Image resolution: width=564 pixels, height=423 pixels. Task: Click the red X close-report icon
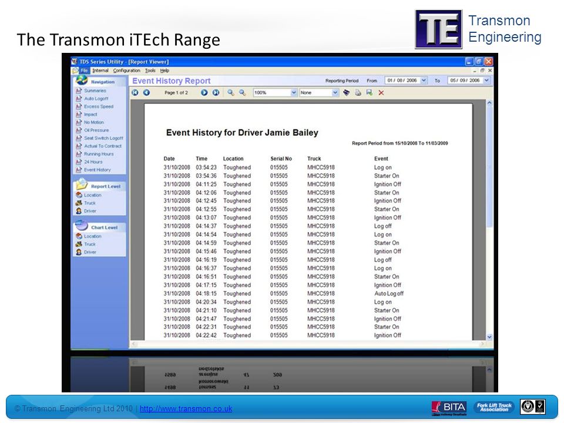[381, 92]
